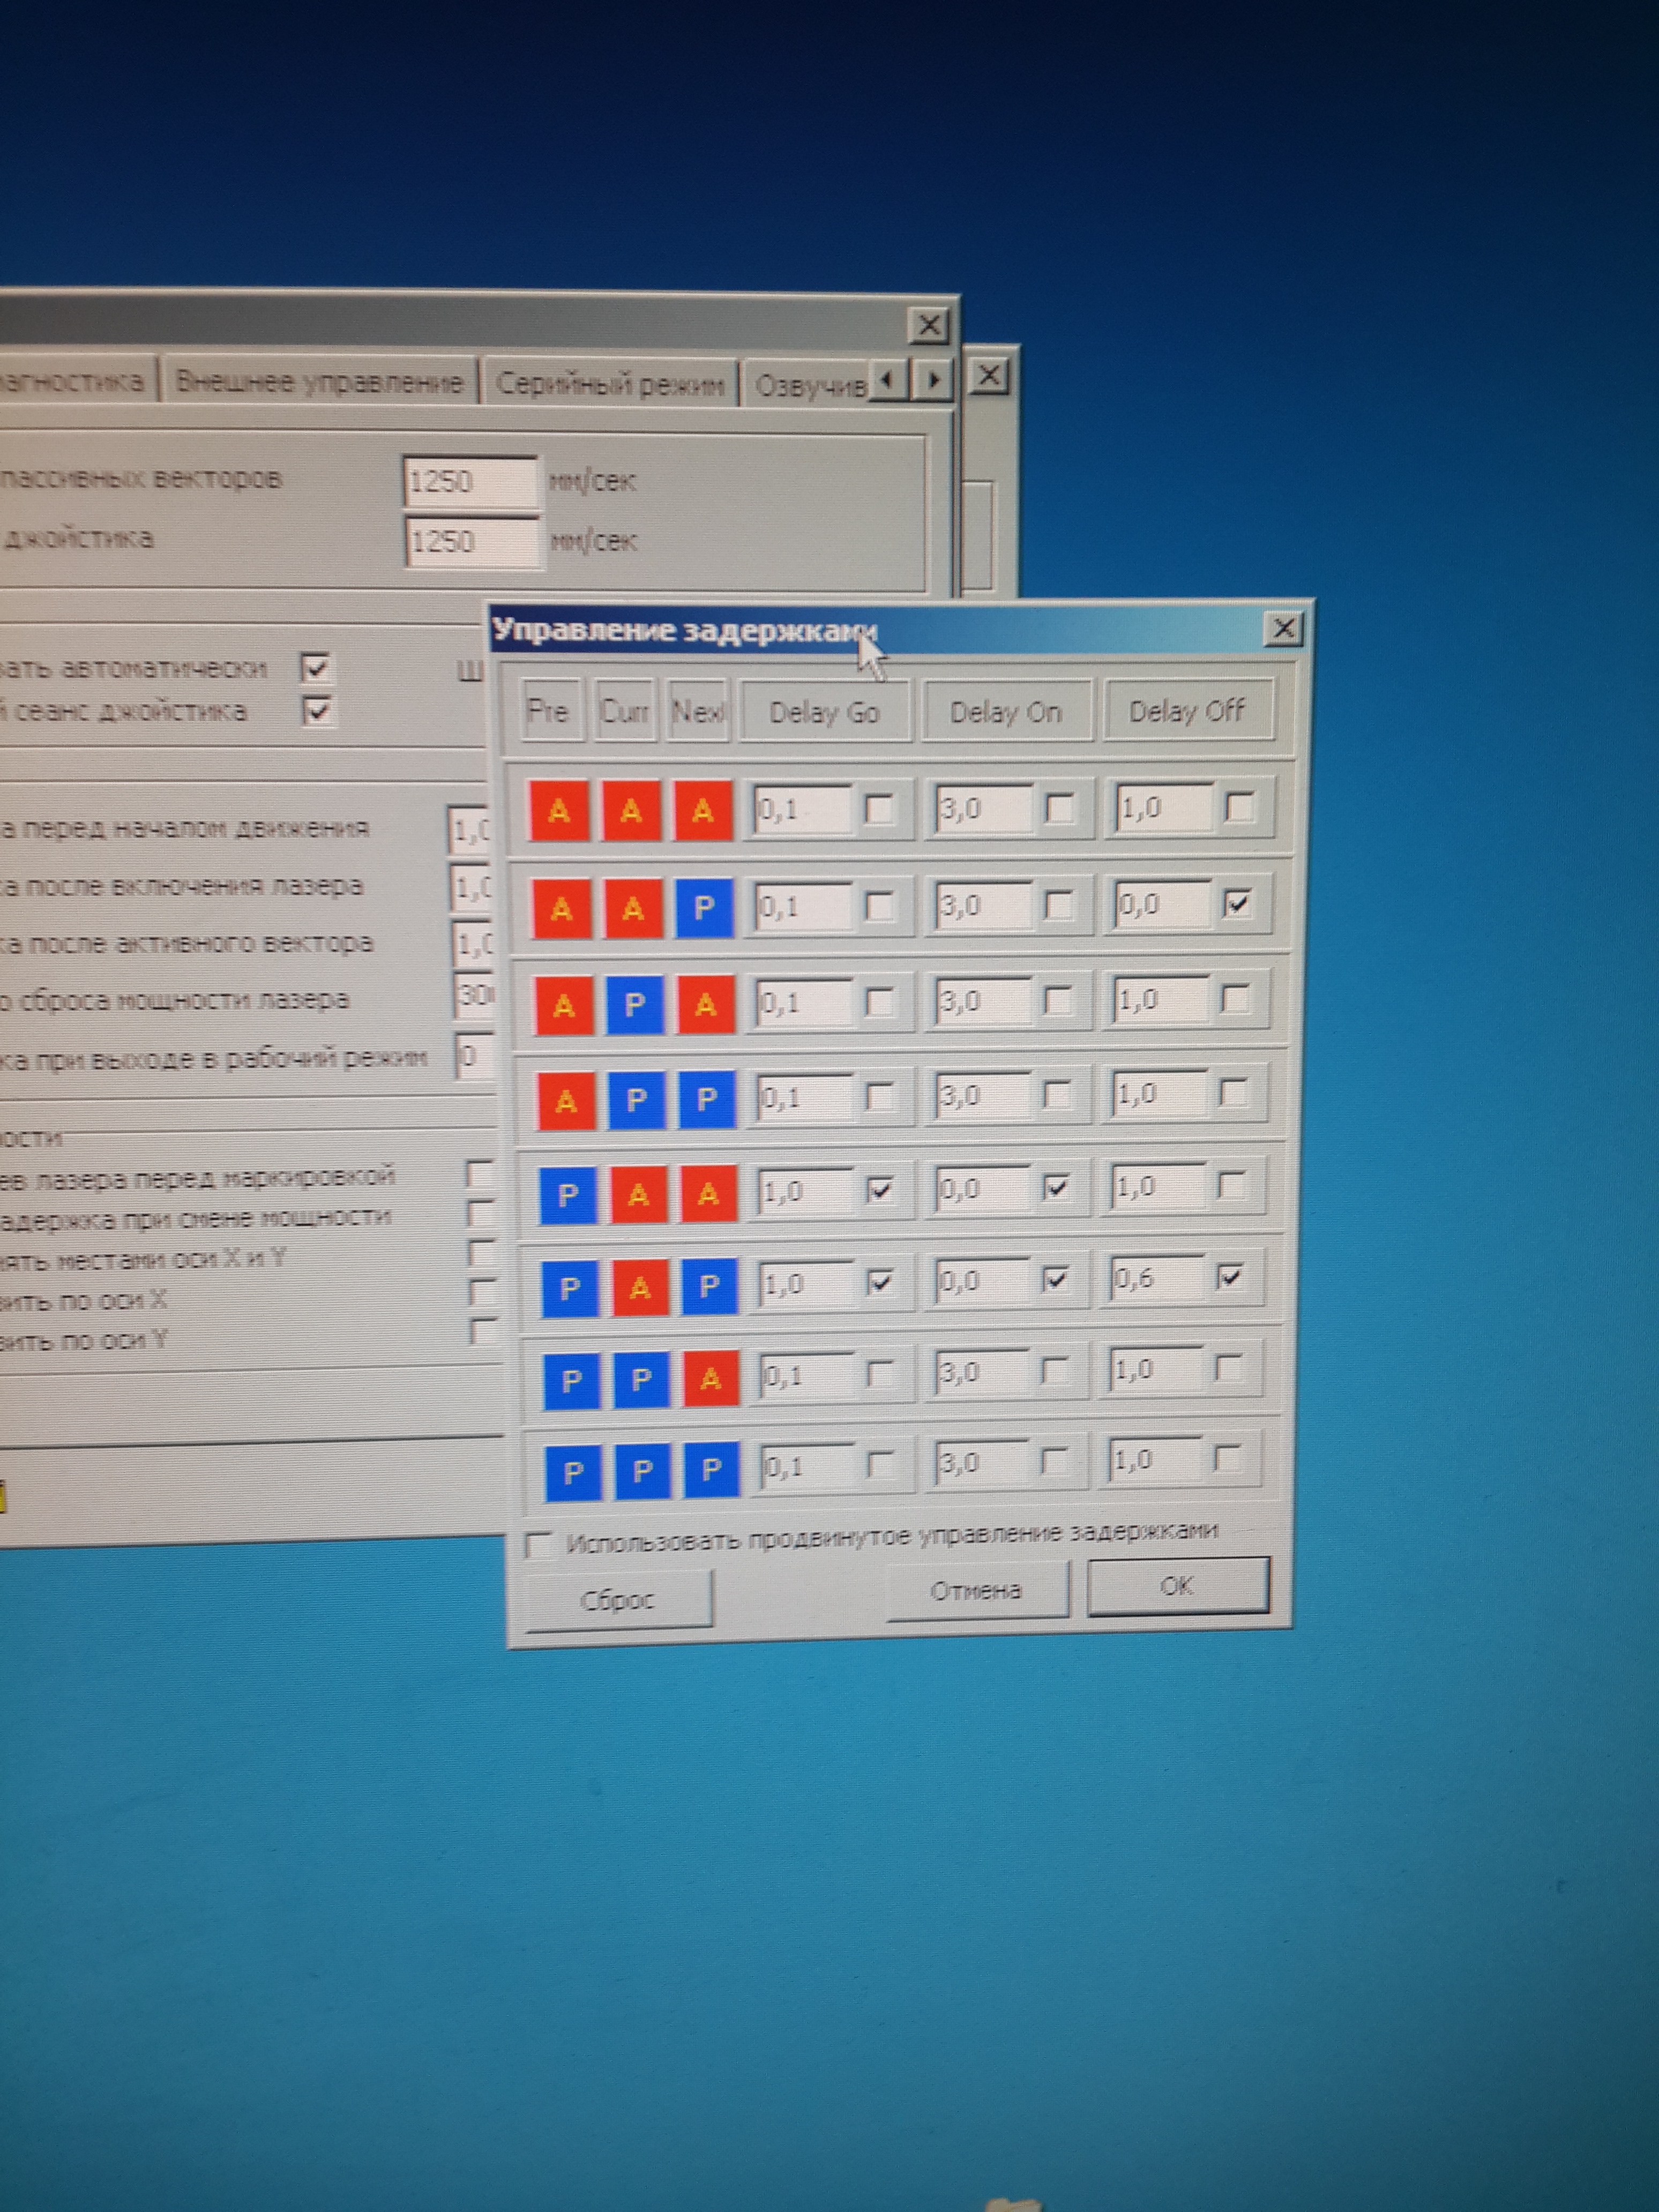The image size is (1659, 2212).
Task: Click the red A Next icon in the P-P-A row
Action: (x=710, y=1379)
